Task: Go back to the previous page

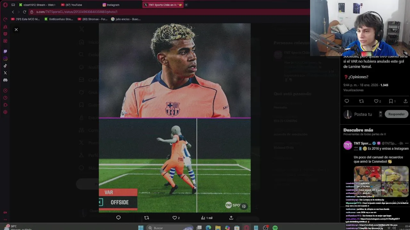Action: click(x=13, y=12)
